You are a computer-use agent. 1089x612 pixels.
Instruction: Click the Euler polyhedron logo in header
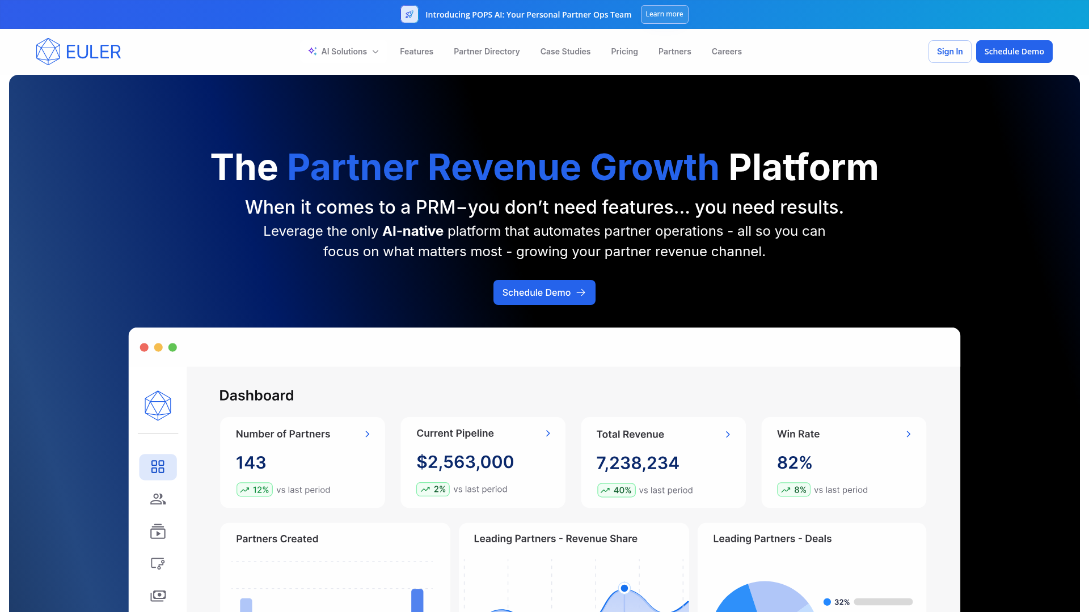point(48,52)
